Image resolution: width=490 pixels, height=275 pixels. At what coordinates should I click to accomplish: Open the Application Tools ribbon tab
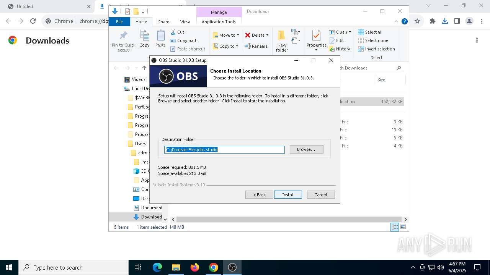click(x=219, y=22)
